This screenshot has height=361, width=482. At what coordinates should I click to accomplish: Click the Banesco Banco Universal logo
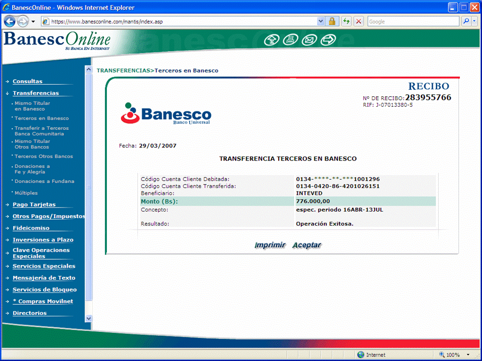166,114
